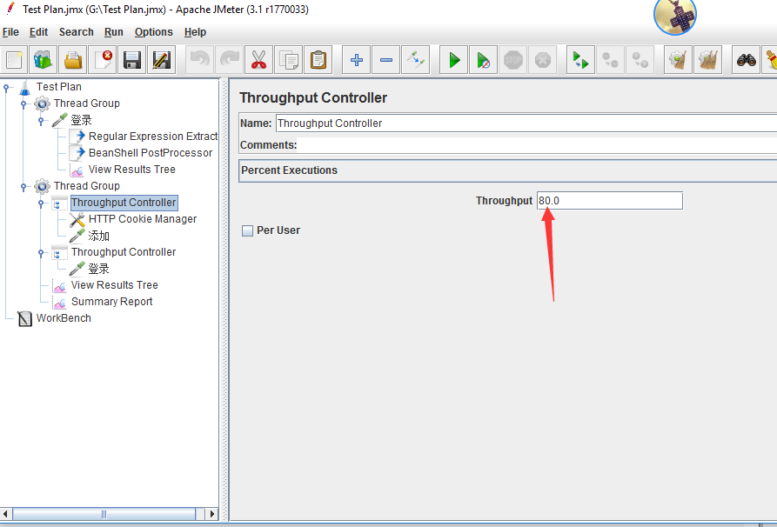Click the Name input field
The height and width of the screenshot is (527, 777).
tap(526, 123)
